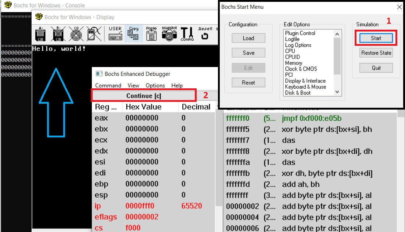Select the edx register row

click(x=154, y=151)
